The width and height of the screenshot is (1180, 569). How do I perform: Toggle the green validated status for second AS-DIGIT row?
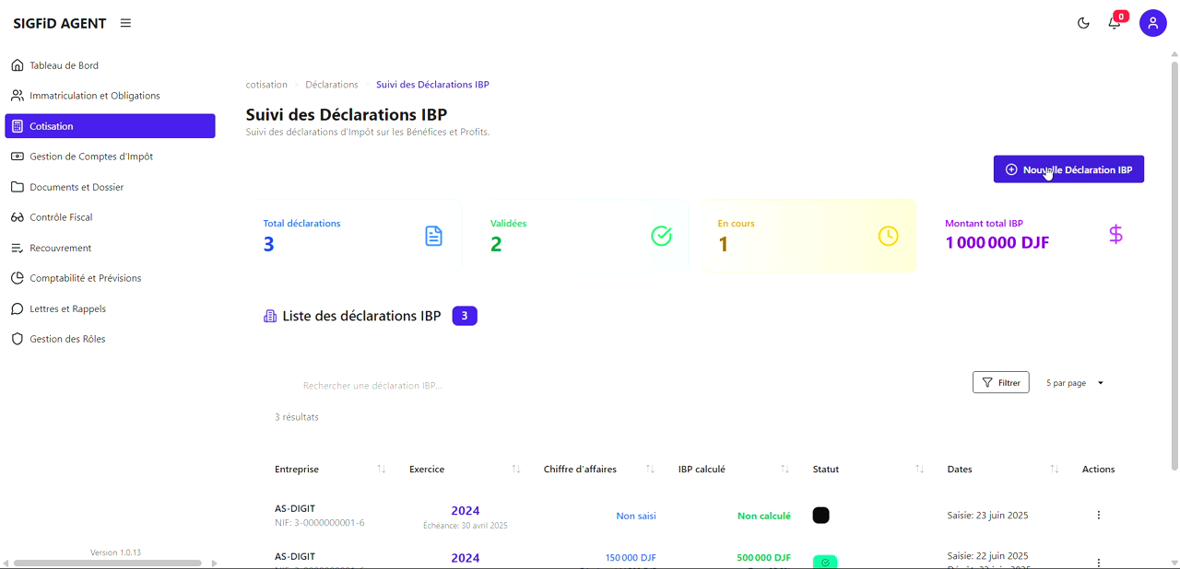[825, 563]
